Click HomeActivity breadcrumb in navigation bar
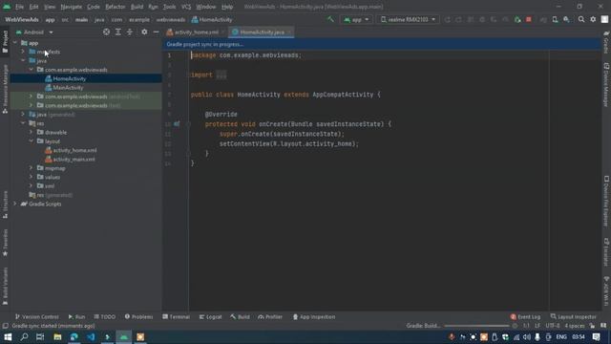 coord(212,19)
